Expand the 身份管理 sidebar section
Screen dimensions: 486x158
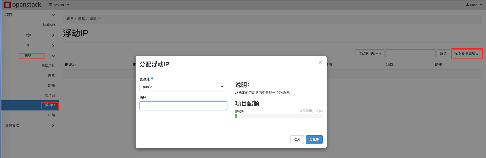[x=53, y=125]
